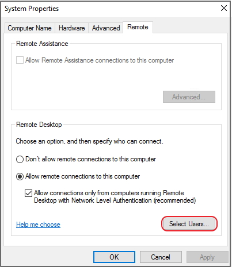
Task: Confirm with the OK button
Action: click(114, 257)
